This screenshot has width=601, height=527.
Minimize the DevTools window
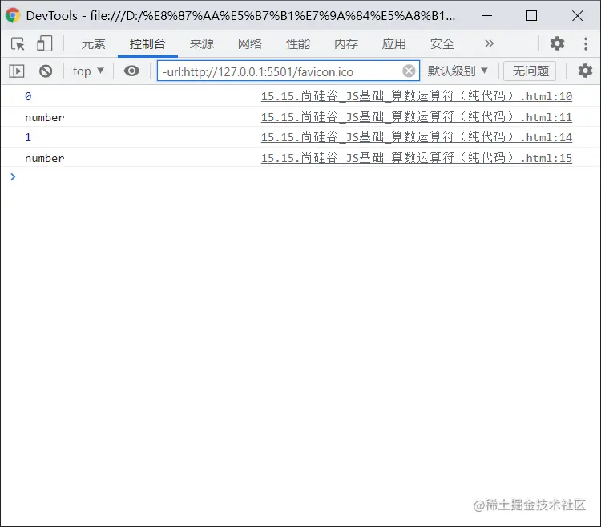(486, 16)
